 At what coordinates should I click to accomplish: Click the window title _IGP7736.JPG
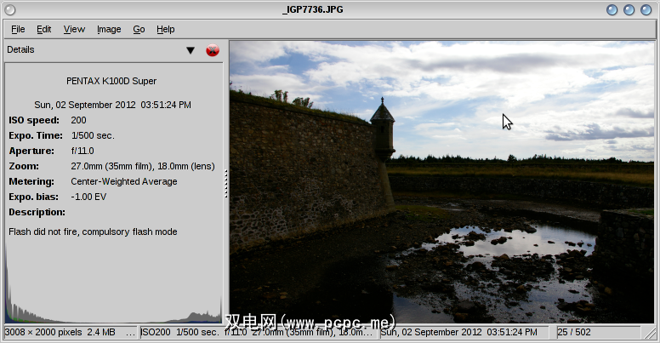[x=313, y=9]
